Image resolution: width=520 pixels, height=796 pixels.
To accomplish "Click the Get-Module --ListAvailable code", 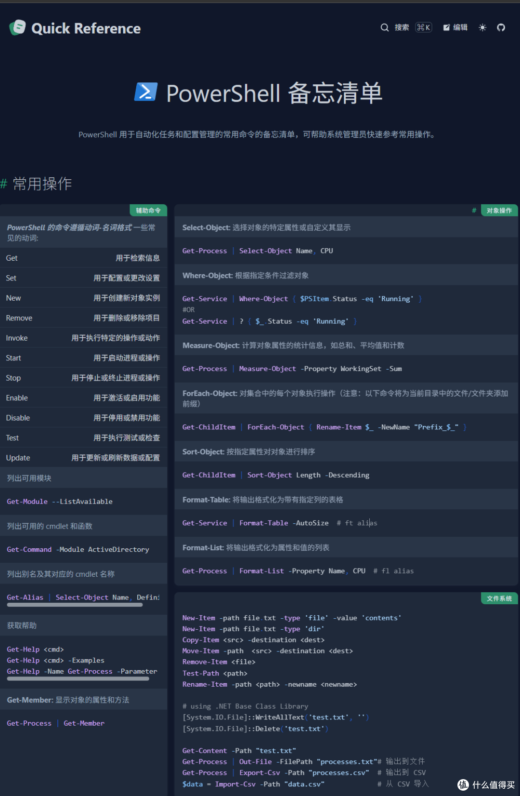I will pos(60,502).
